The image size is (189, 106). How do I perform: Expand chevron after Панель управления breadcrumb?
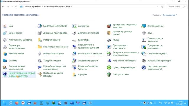(x=42, y=7)
